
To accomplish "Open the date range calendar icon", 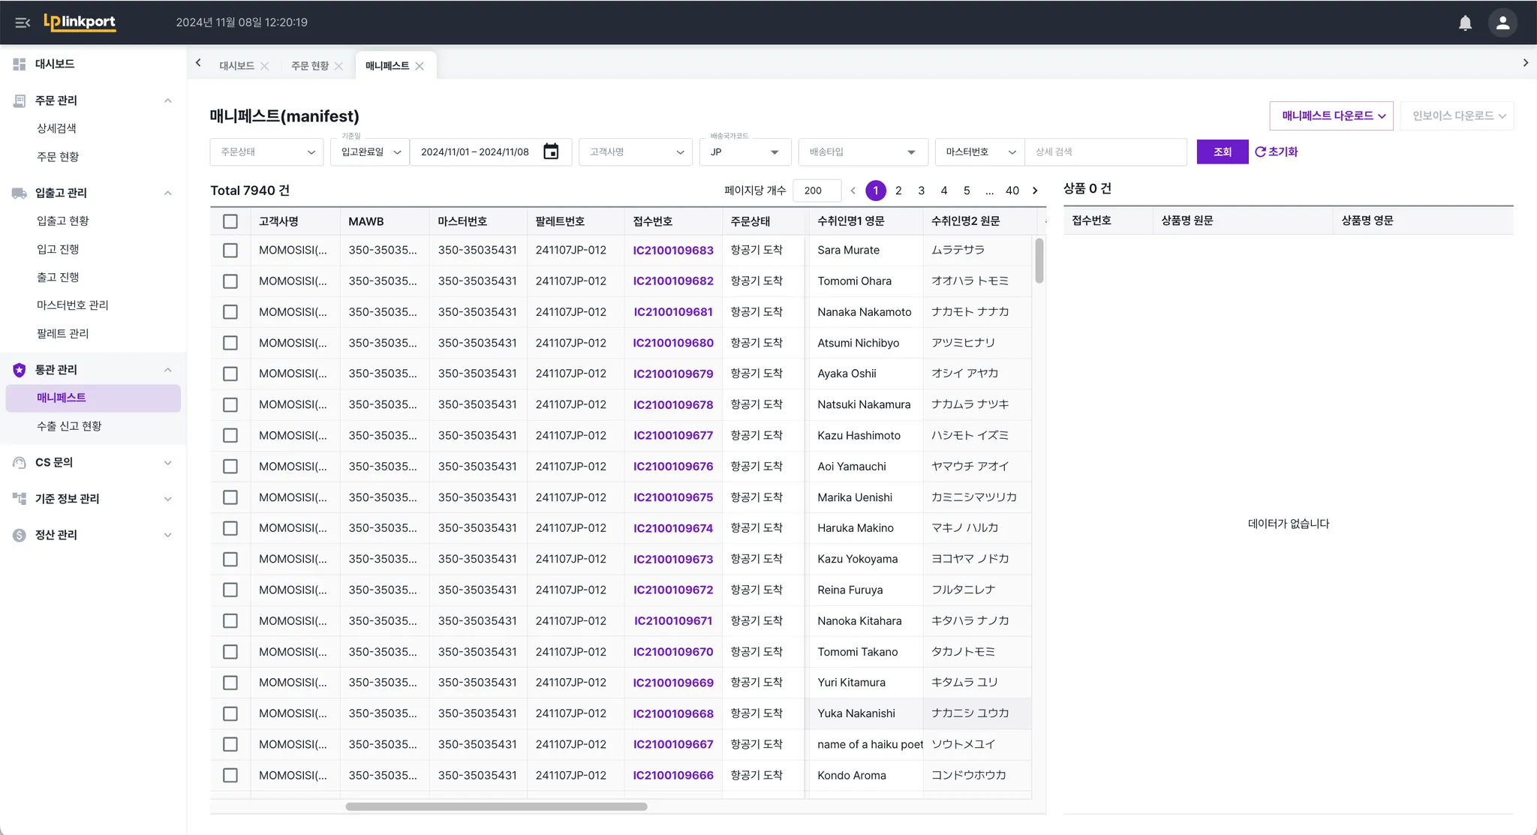I will click(551, 152).
